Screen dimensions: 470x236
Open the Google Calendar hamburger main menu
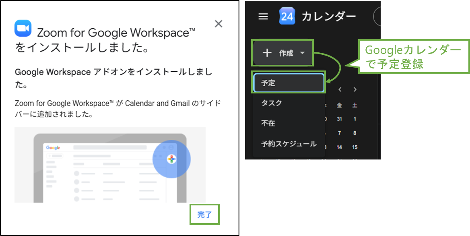pos(263,17)
